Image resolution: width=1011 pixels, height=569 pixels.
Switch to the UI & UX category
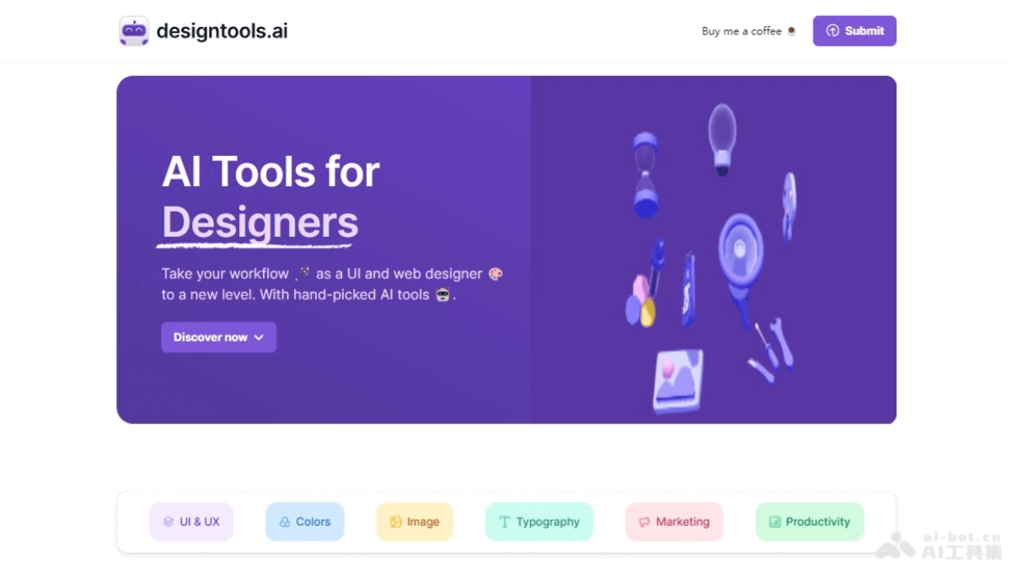[191, 522]
